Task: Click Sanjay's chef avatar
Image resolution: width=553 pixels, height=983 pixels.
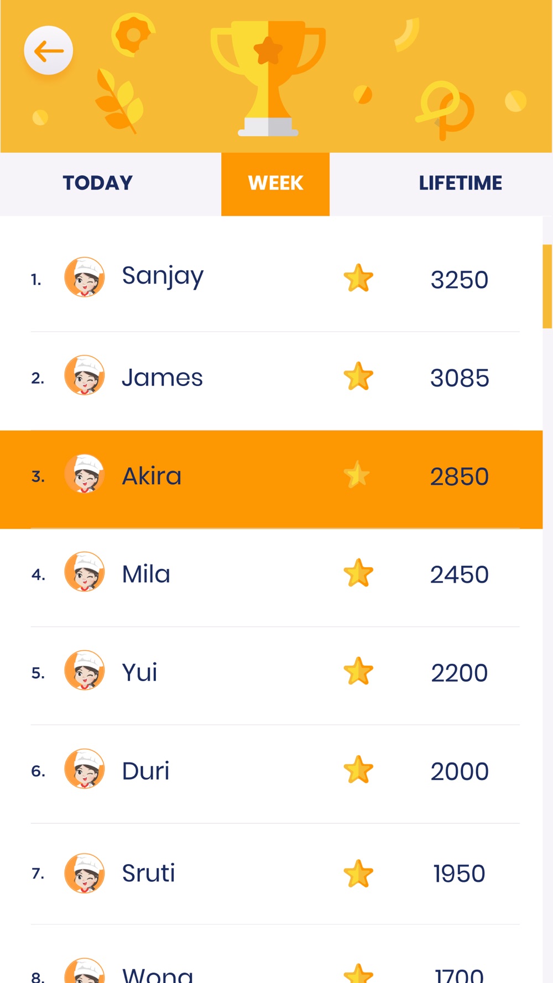Action: point(85,278)
